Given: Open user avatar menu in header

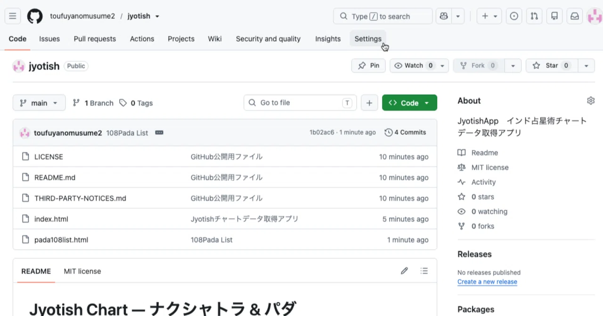Looking at the screenshot, I should tap(595, 16).
